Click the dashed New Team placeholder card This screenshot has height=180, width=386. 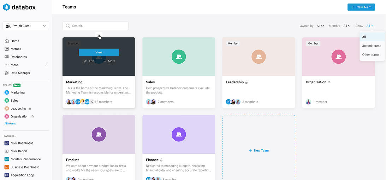[259, 147]
